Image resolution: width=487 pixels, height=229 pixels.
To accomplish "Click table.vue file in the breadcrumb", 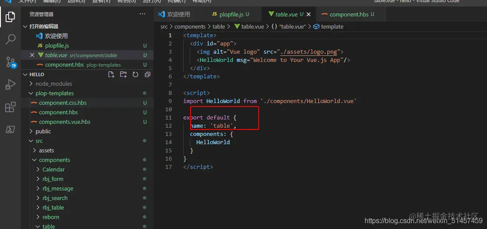I will coord(250,27).
